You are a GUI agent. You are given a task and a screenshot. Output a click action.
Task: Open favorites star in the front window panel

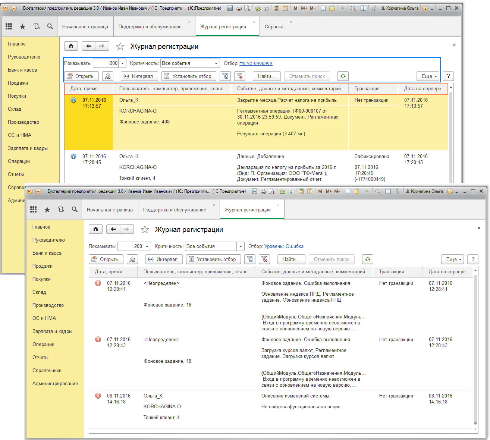pyautogui.click(x=47, y=210)
